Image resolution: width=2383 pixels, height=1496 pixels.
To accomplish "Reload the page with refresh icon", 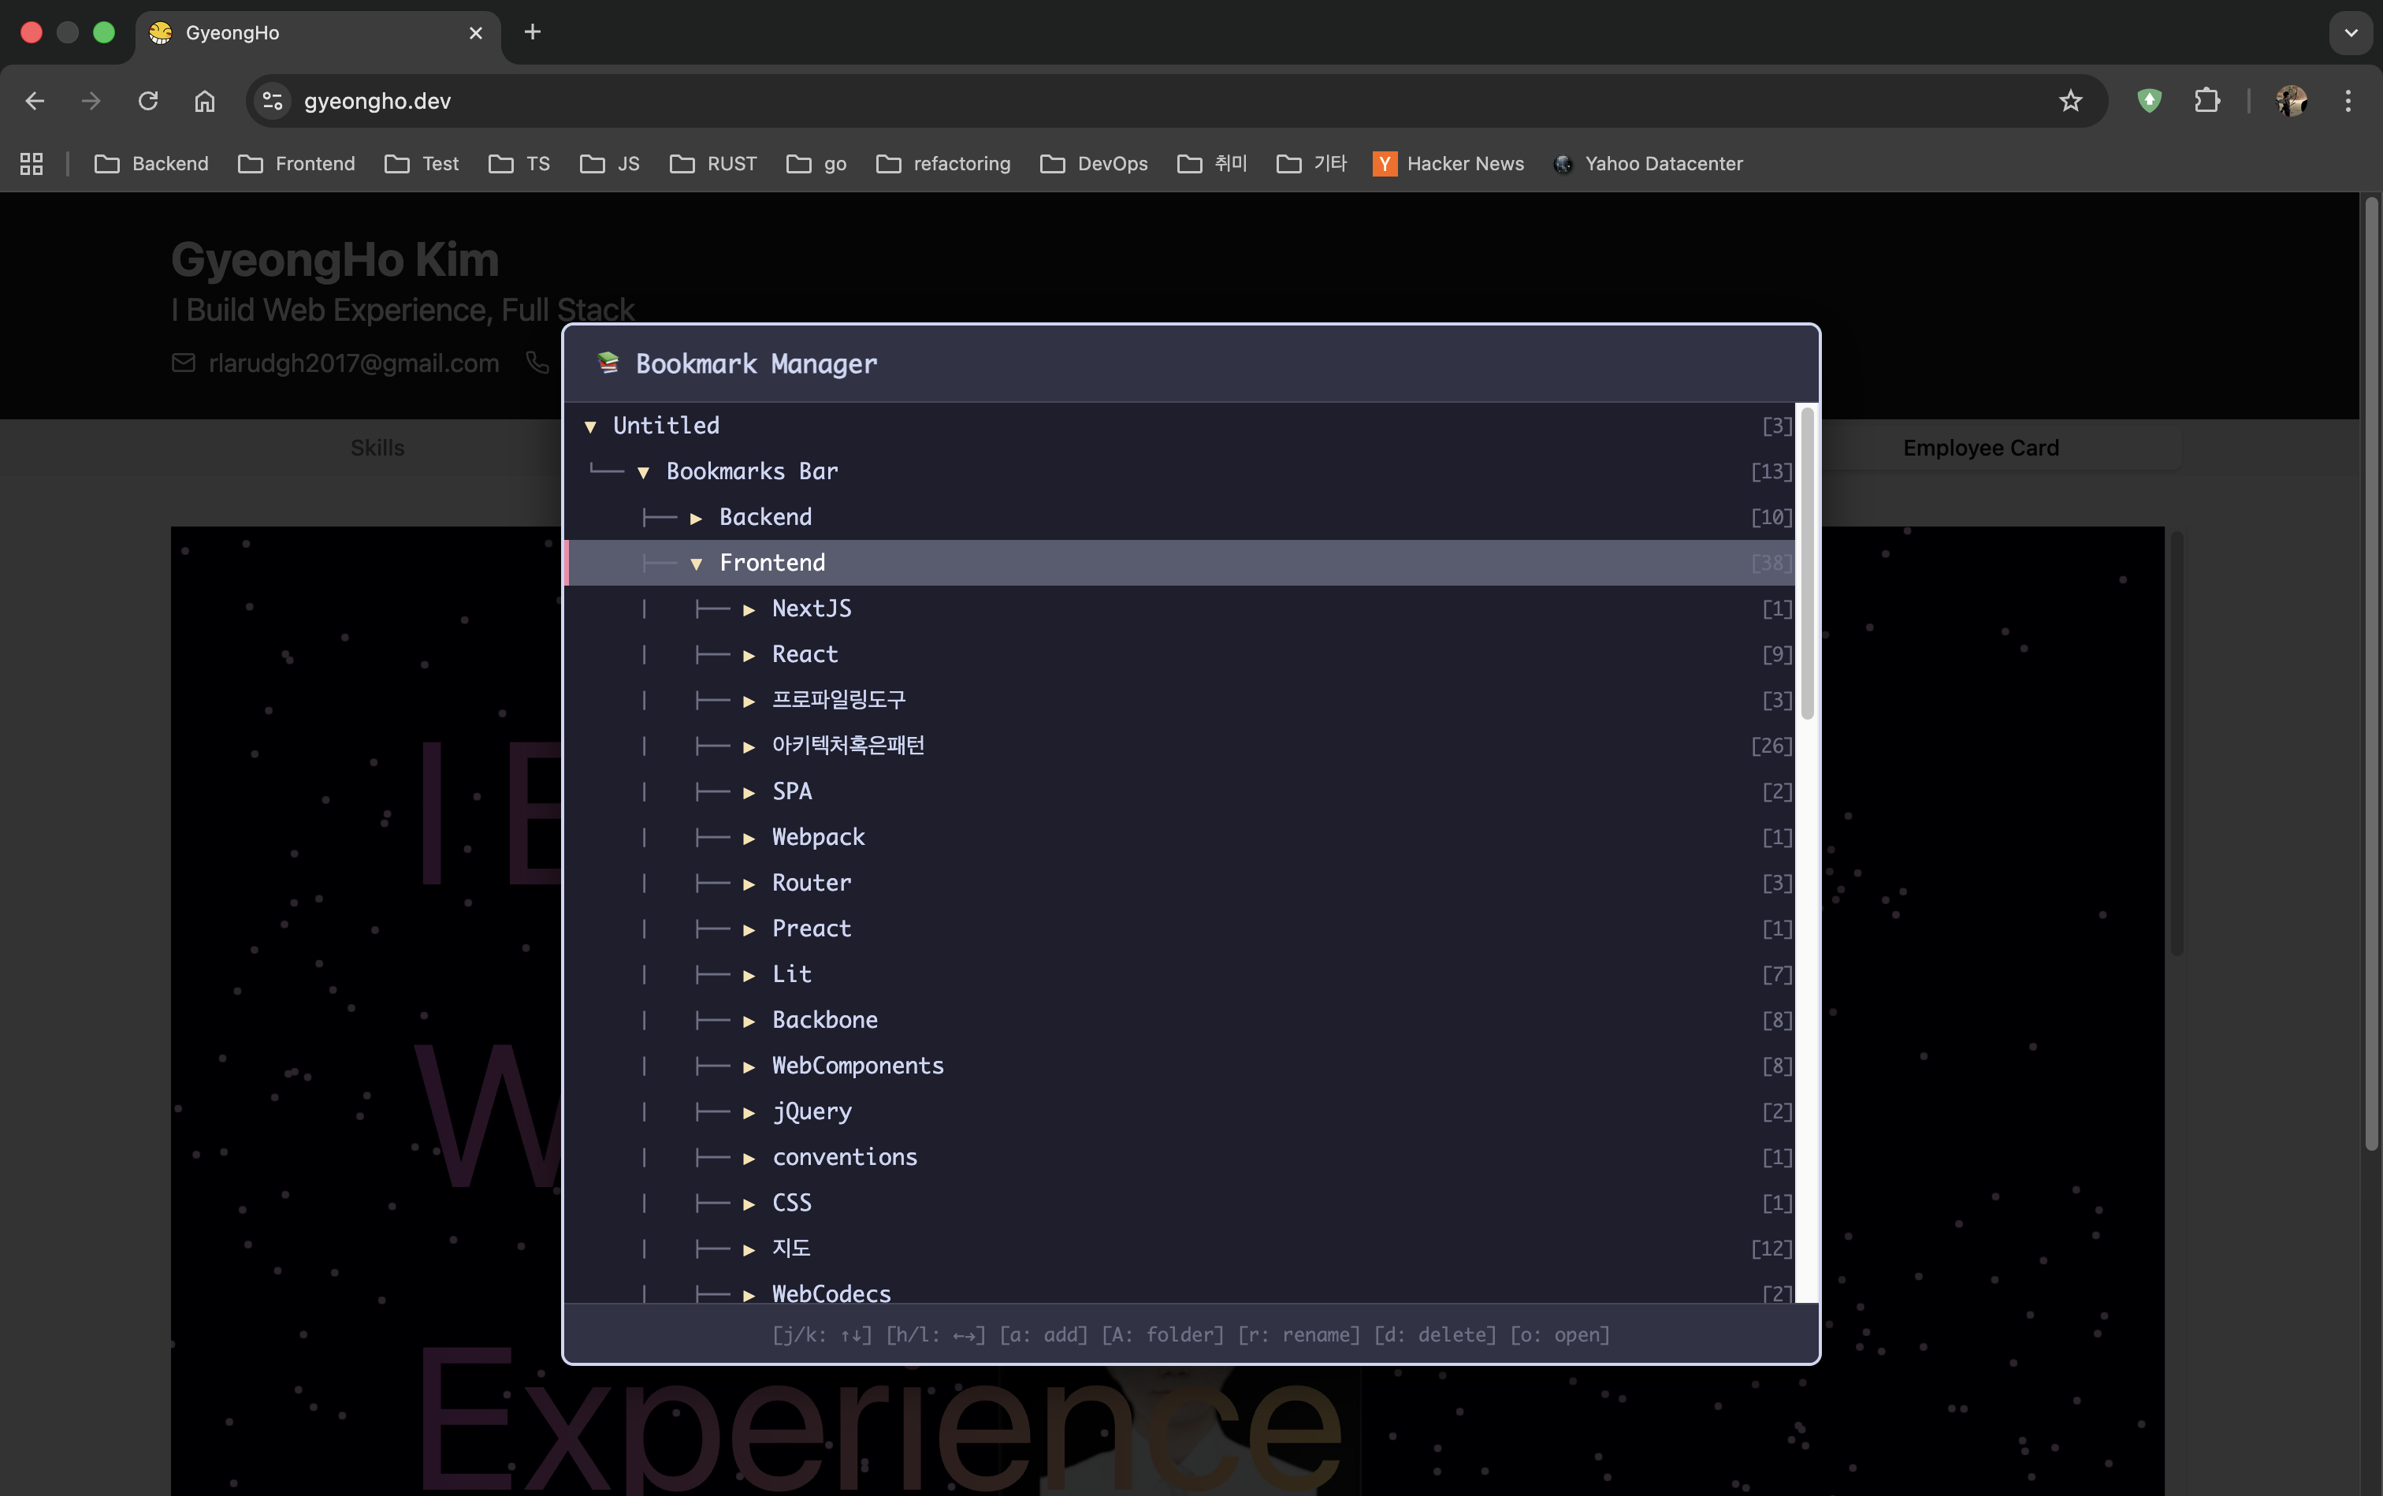I will coord(147,101).
